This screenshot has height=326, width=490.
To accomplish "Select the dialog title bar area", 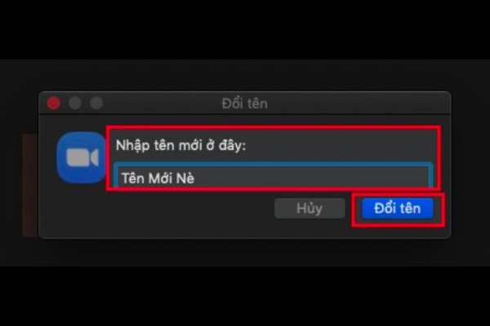I will (245, 104).
